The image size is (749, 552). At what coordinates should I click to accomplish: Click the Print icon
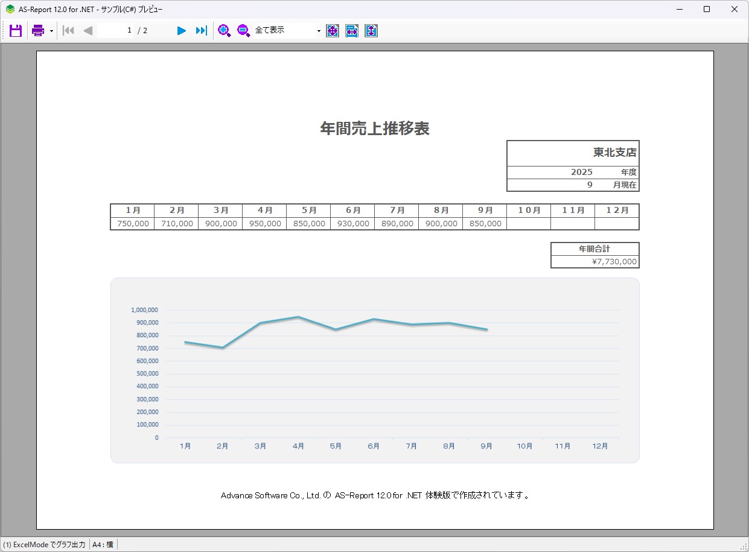pos(38,31)
